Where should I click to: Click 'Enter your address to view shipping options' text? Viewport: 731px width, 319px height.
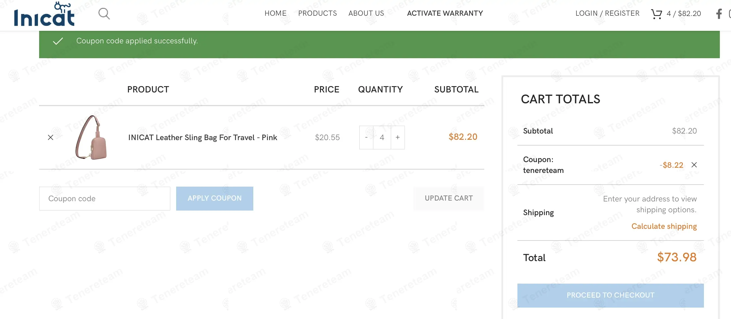(650, 204)
